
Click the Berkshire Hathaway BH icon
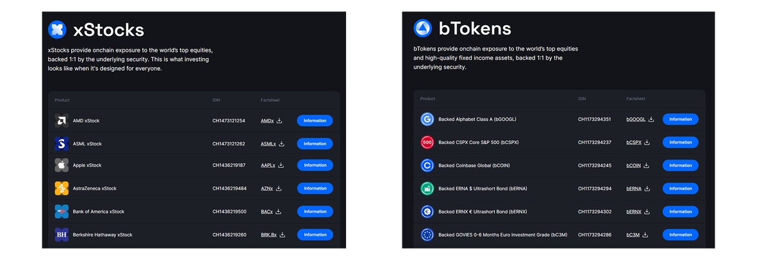click(62, 234)
